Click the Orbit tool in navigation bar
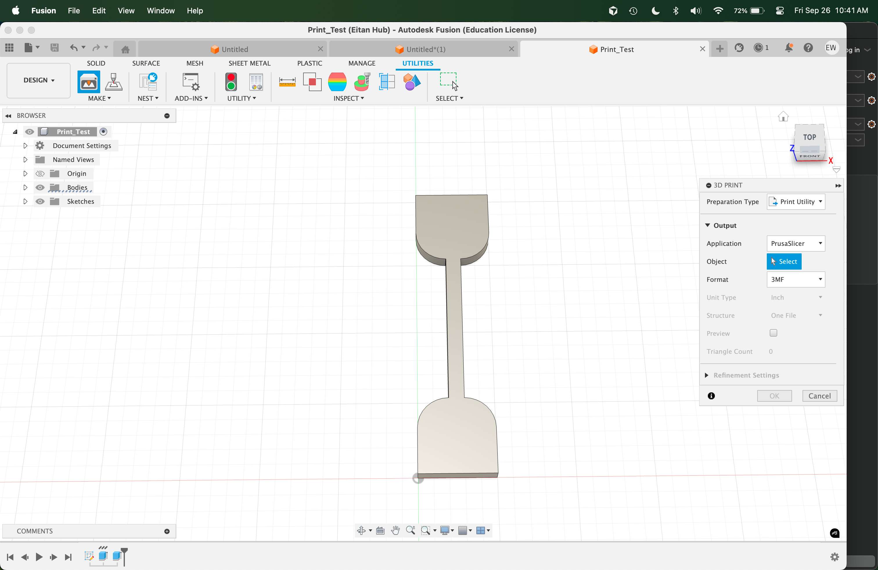878x570 pixels. [x=361, y=530]
